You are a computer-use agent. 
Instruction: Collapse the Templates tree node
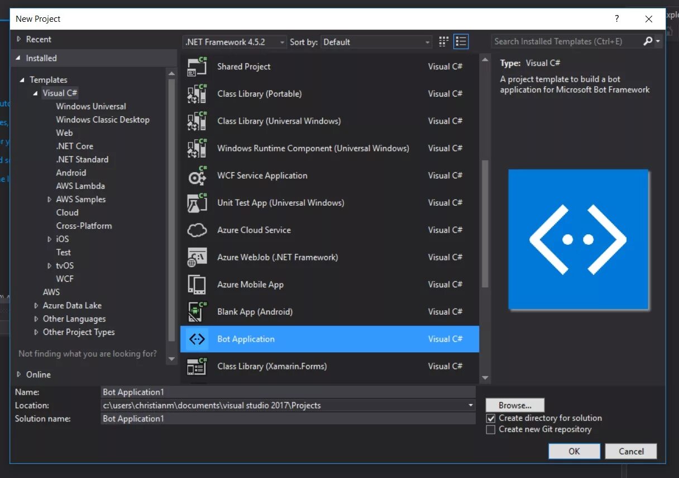tap(22, 80)
